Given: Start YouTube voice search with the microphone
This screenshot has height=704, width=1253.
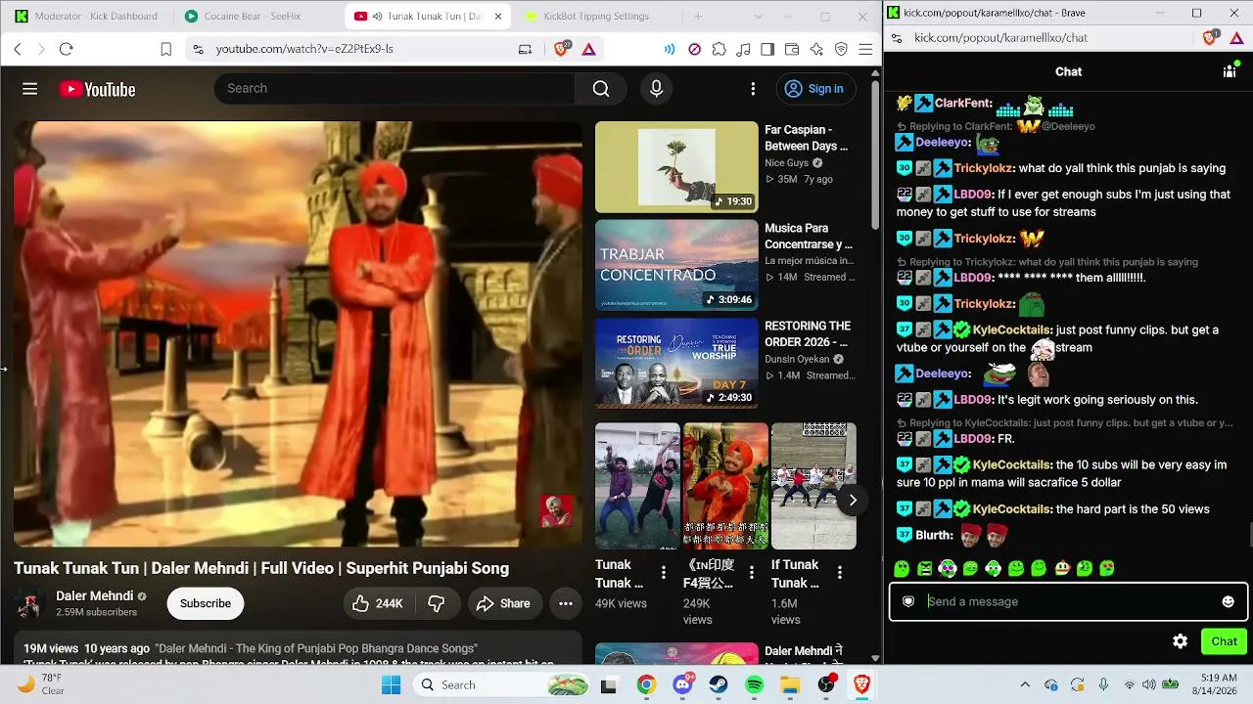Looking at the screenshot, I should 656,89.
